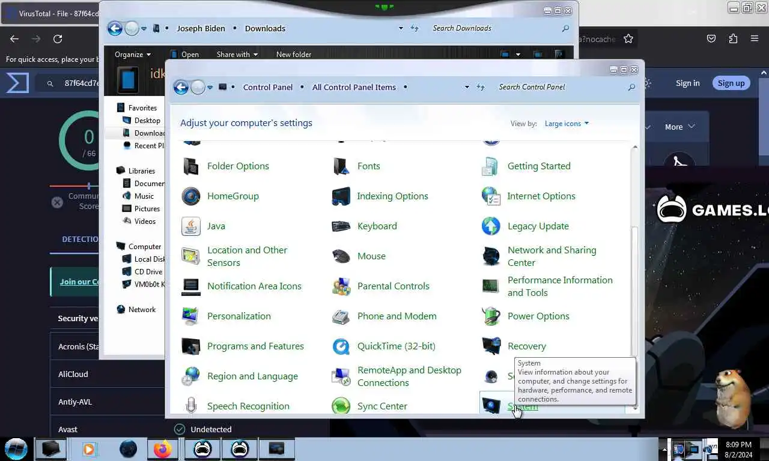Open Notification Area Icons
Image resolution: width=769 pixels, height=461 pixels.
242,286
